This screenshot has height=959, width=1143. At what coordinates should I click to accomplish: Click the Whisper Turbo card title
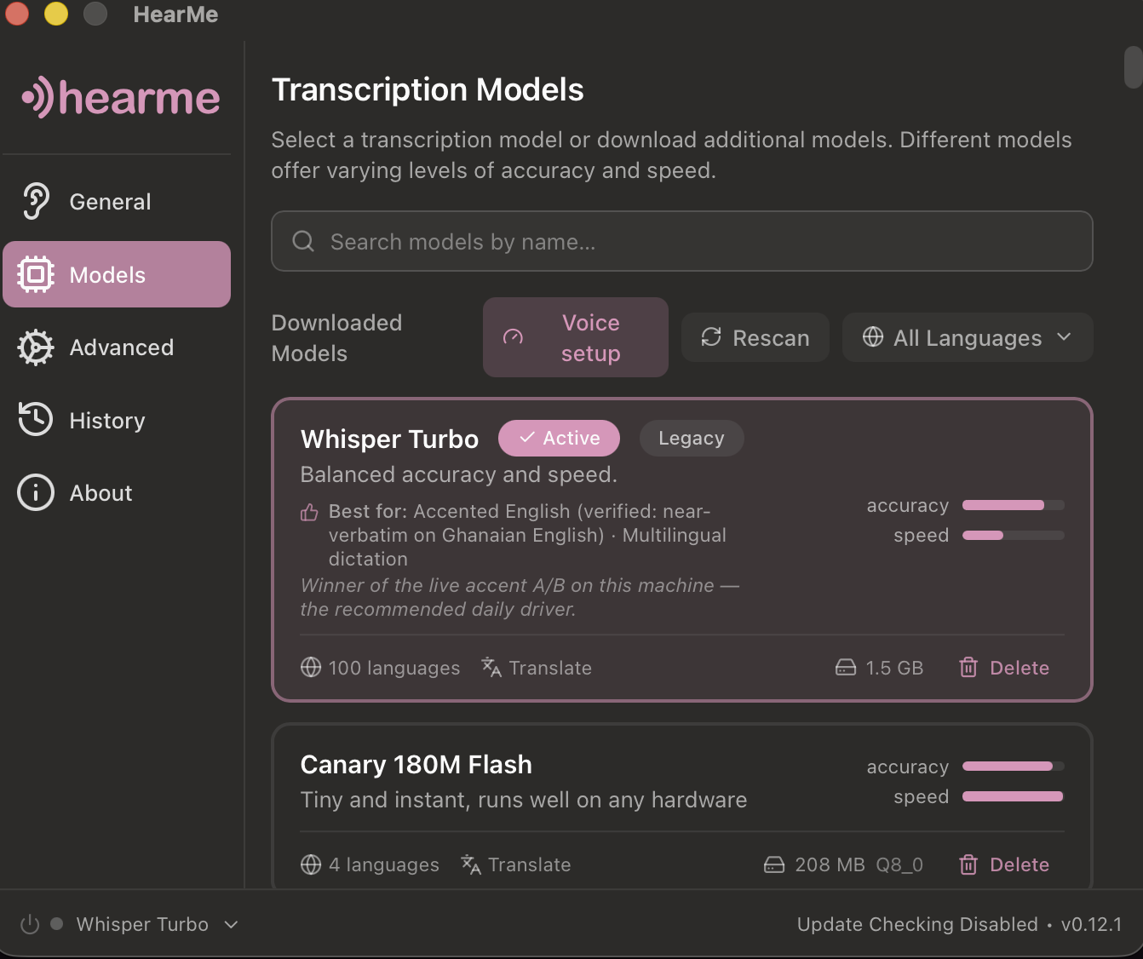point(390,439)
